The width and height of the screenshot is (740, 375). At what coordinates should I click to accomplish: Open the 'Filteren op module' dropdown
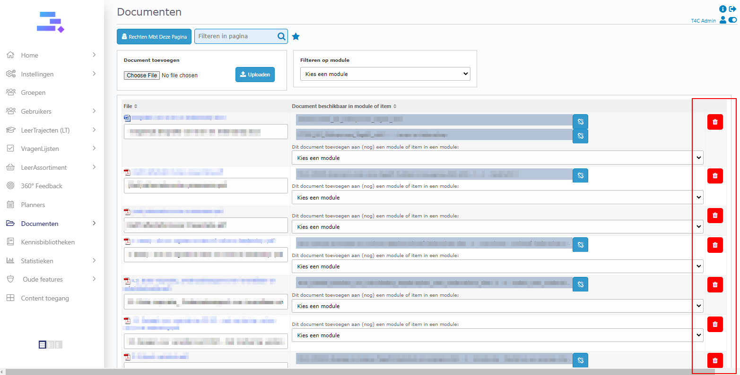click(385, 74)
